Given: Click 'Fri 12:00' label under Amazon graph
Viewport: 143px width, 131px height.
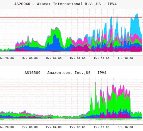Looking at the screenshot, I should click(102, 127).
